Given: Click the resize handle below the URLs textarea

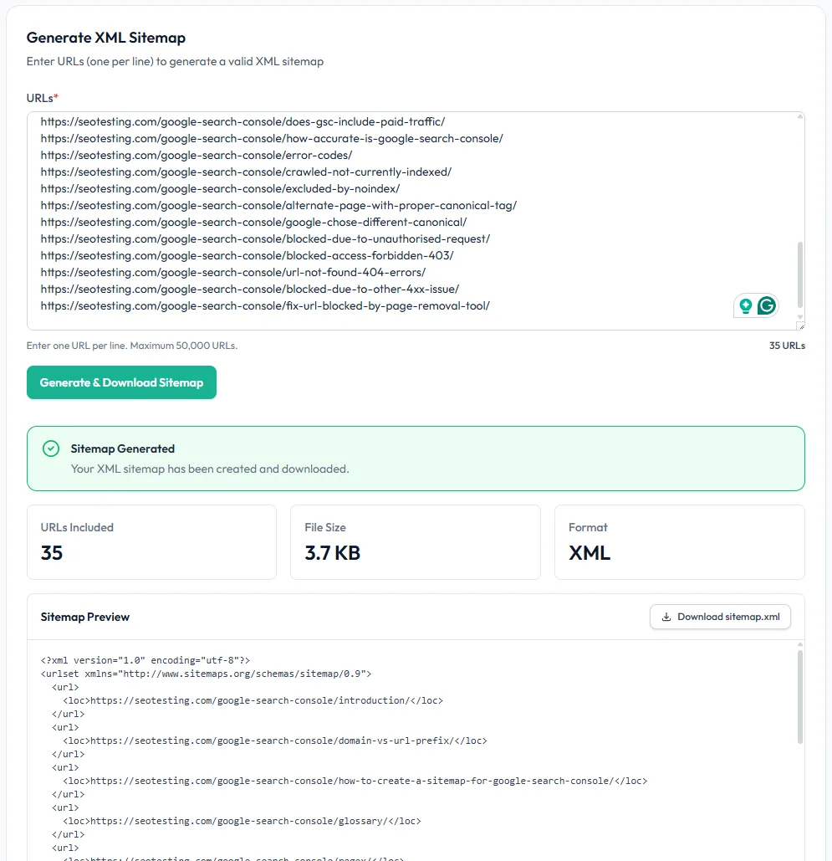Looking at the screenshot, I should (x=799, y=325).
